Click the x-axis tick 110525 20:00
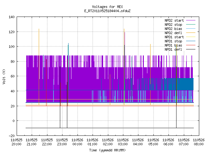Viewport: 205px width, 153px height. 16,142
